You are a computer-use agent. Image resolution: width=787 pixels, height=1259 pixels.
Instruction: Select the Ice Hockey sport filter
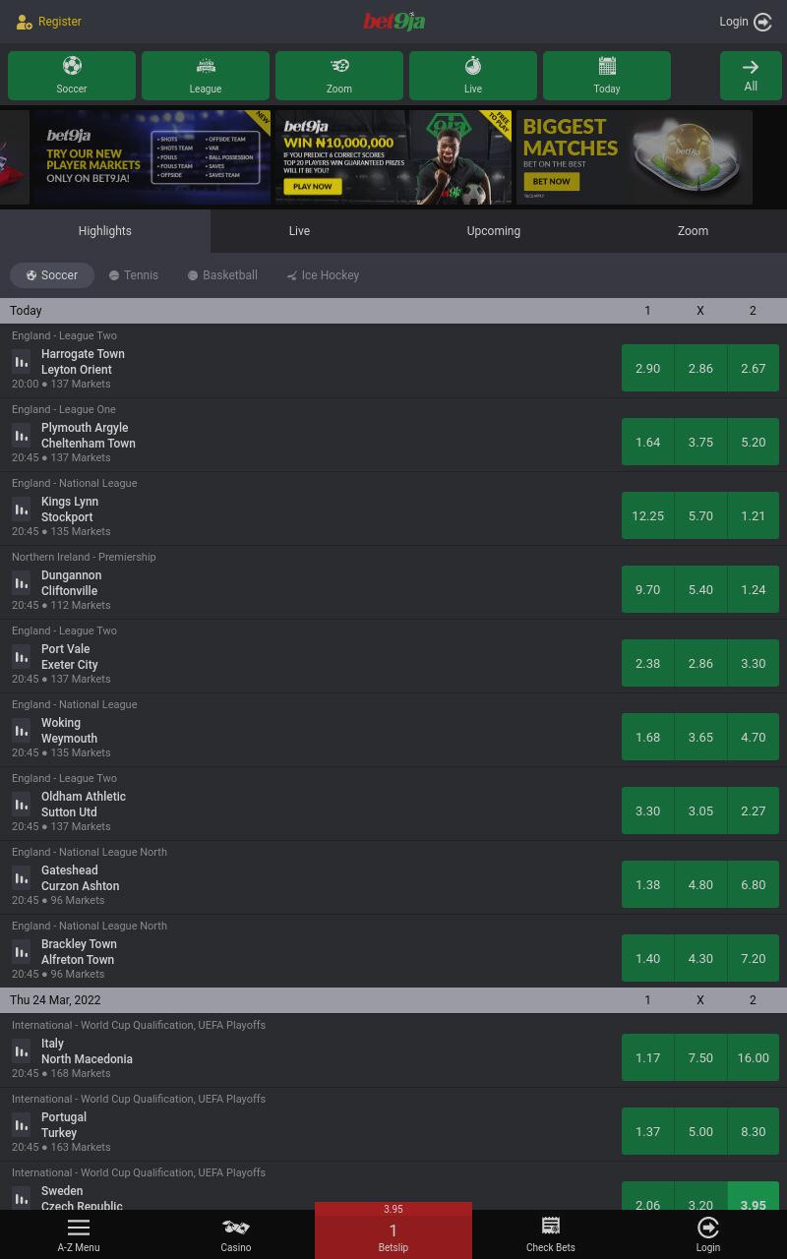pos(323,275)
